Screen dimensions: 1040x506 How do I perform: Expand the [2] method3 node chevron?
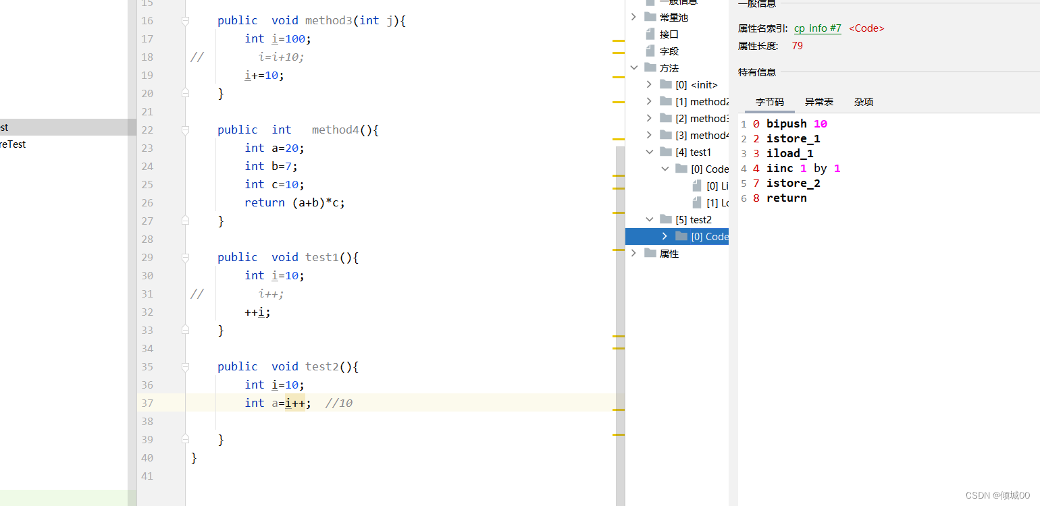[649, 118]
